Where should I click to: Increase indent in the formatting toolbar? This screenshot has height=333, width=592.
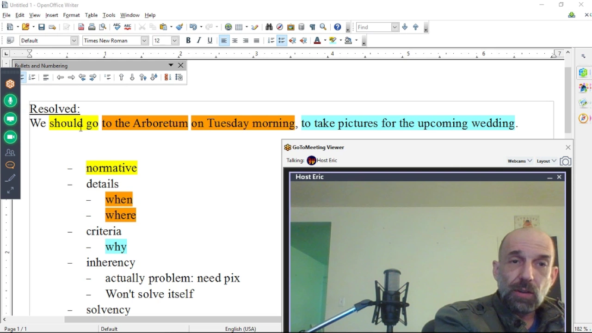(x=304, y=41)
